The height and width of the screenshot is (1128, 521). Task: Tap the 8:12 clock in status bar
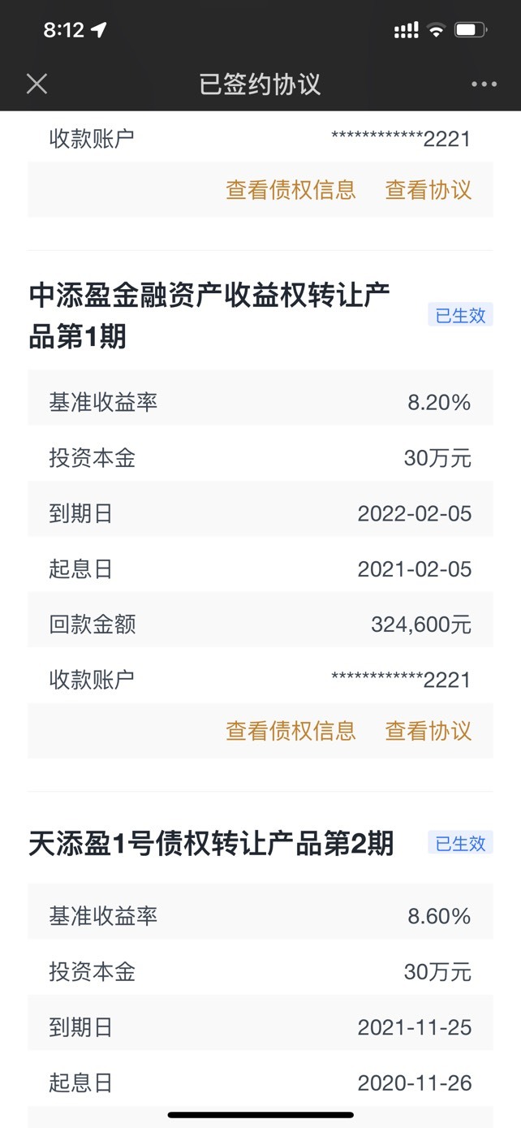63,30
